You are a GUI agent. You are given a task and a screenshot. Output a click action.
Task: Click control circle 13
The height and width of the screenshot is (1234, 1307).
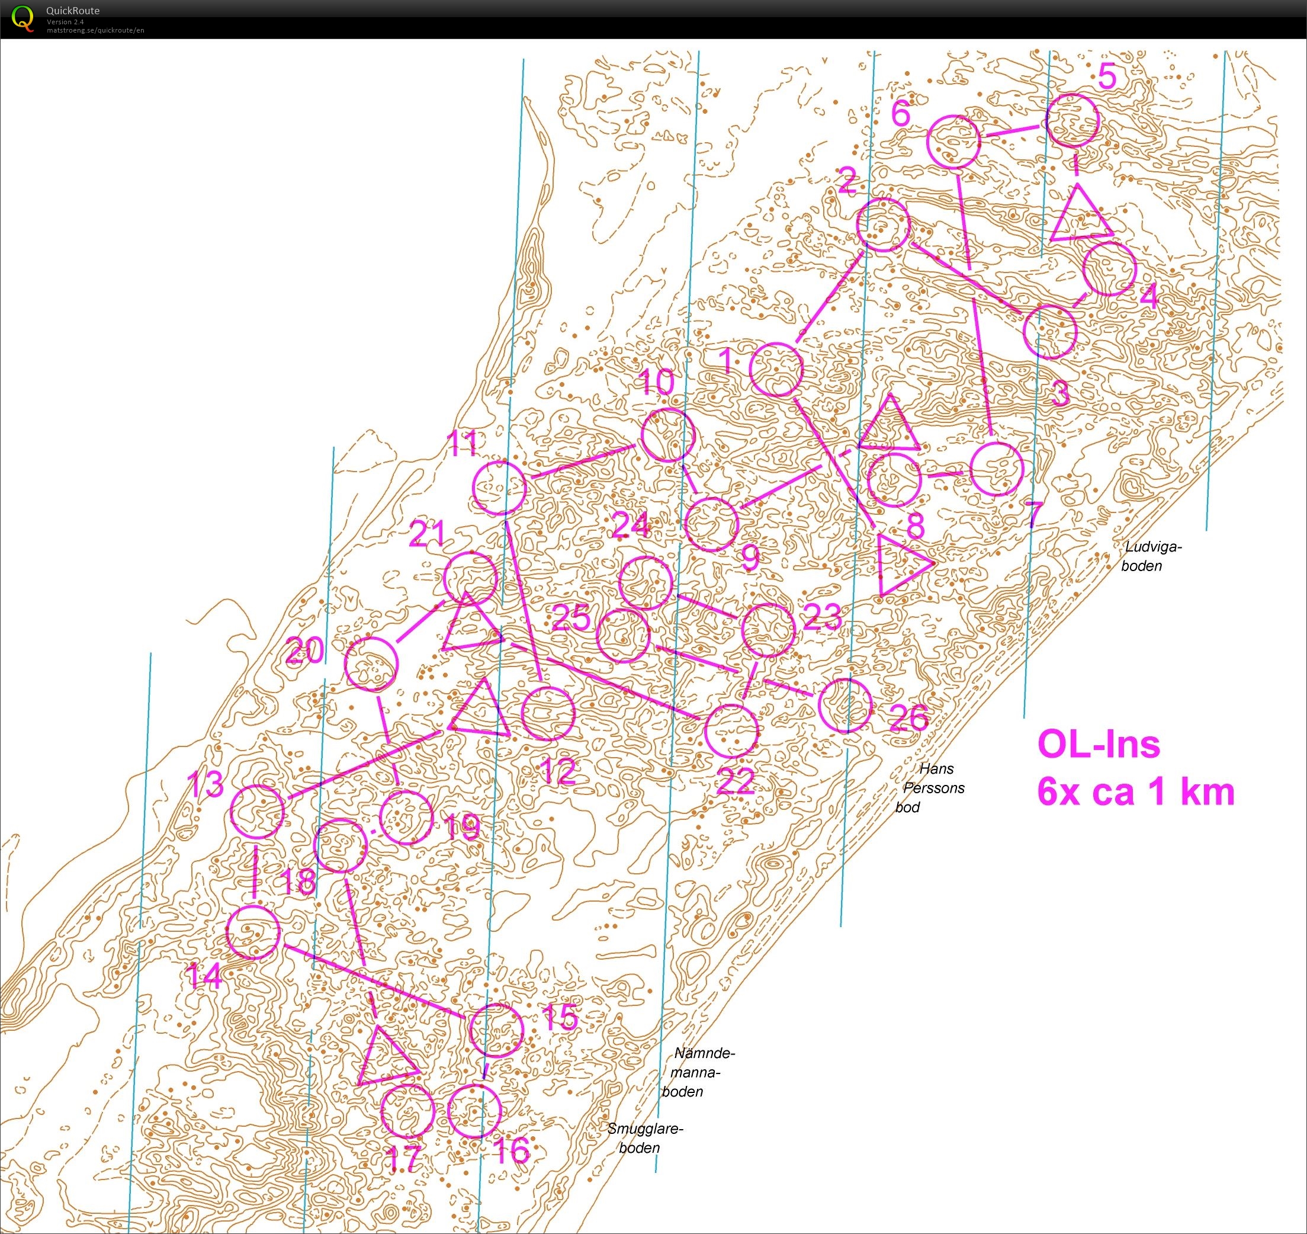258,811
